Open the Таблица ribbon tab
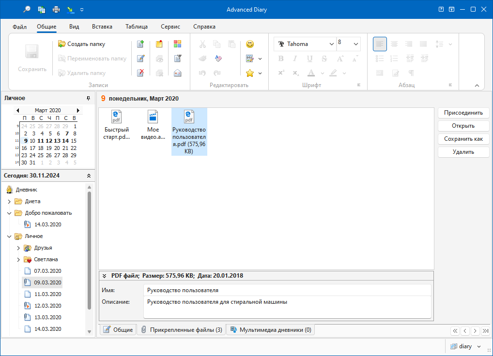The image size is (493, 356). 137,27
